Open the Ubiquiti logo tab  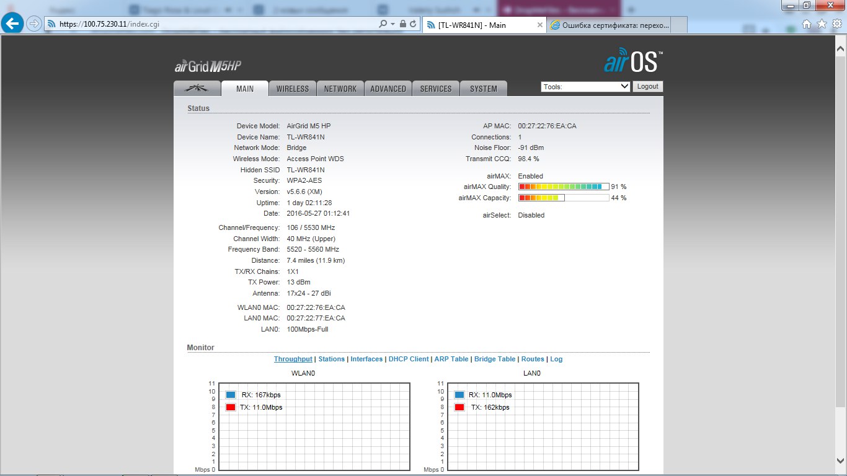pyautogui.click(x=197, y=89)
